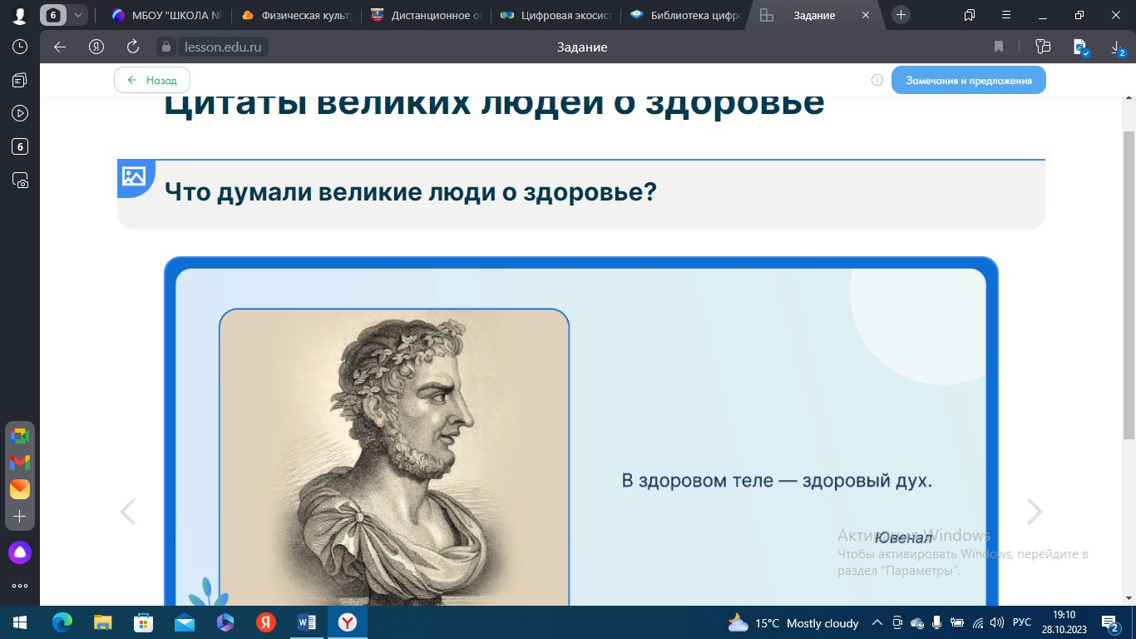Click microphone tray icon
Viewport: 1136px width, 639px height.
(x=937, y=623)
